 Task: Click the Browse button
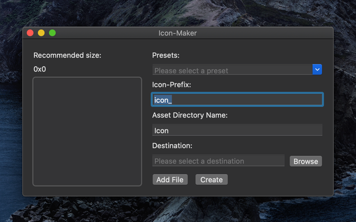pos(306,161)
